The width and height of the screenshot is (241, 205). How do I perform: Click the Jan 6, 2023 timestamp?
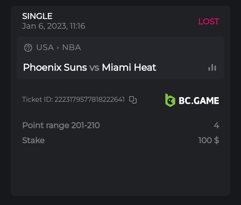click(x=54, y=26)
